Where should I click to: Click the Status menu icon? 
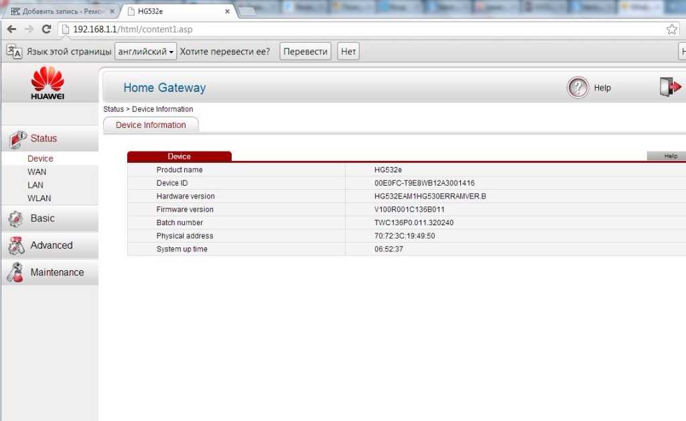[x=17, y=139]
